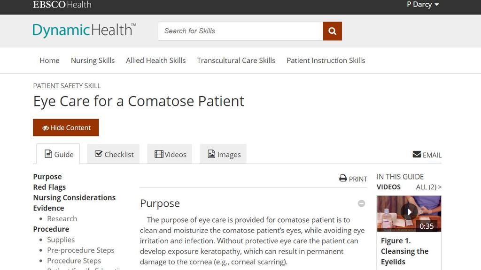Click the printer icon beside PRINT

[x=343, y=178]
